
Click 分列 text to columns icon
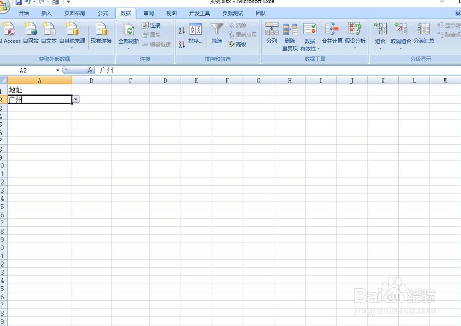coord(272,29)
